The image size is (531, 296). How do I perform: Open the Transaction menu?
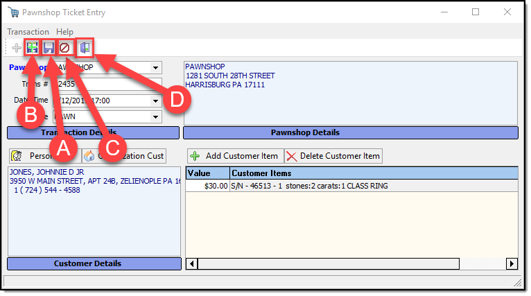click(x=28, y=32)
